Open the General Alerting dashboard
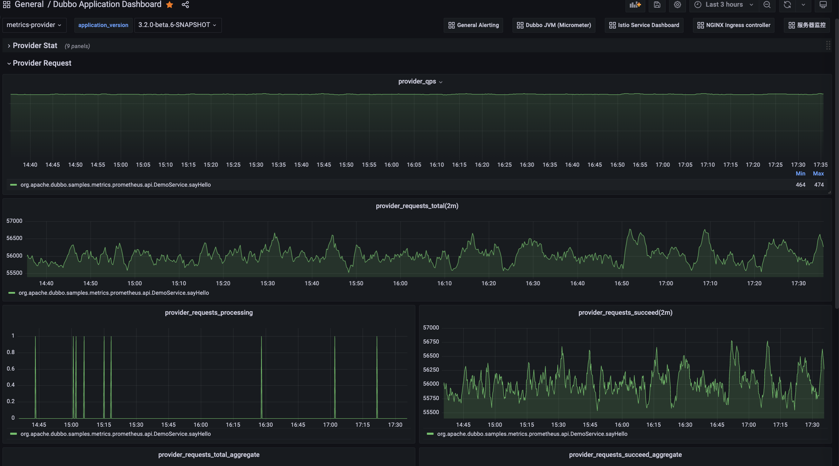 pyautogui.click(x=473, y=25)
